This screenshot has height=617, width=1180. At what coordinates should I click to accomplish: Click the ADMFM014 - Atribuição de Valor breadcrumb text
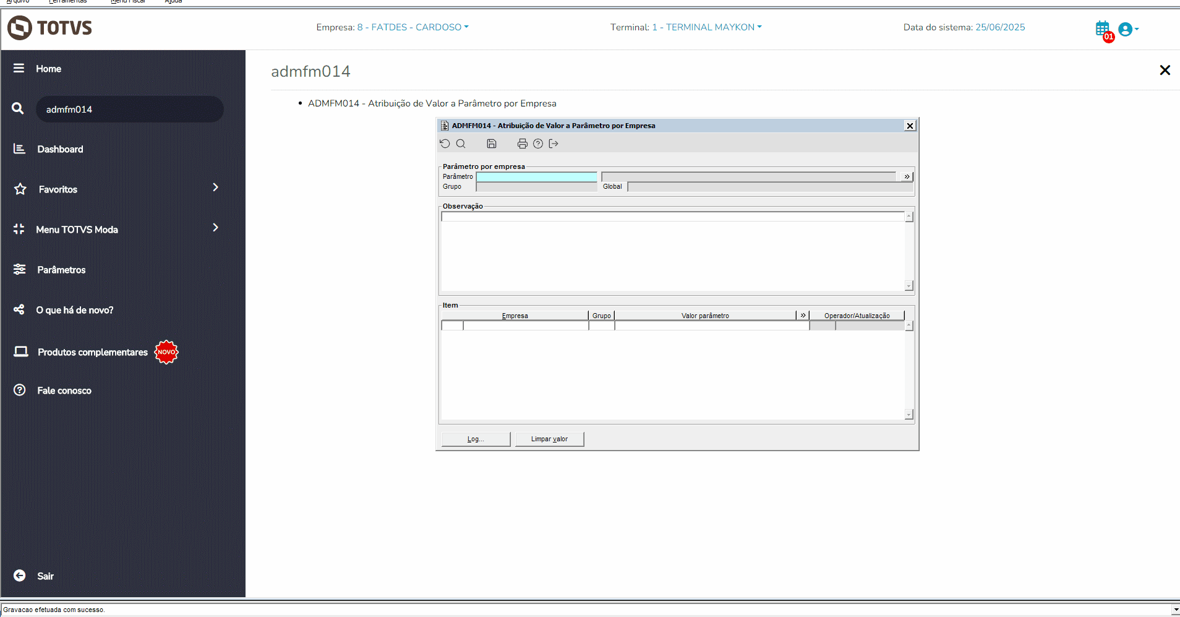click(x=432, y=103)
